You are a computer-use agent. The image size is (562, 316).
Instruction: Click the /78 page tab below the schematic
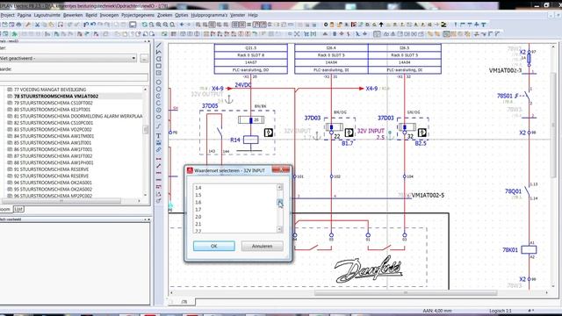(x=184, y=302)
